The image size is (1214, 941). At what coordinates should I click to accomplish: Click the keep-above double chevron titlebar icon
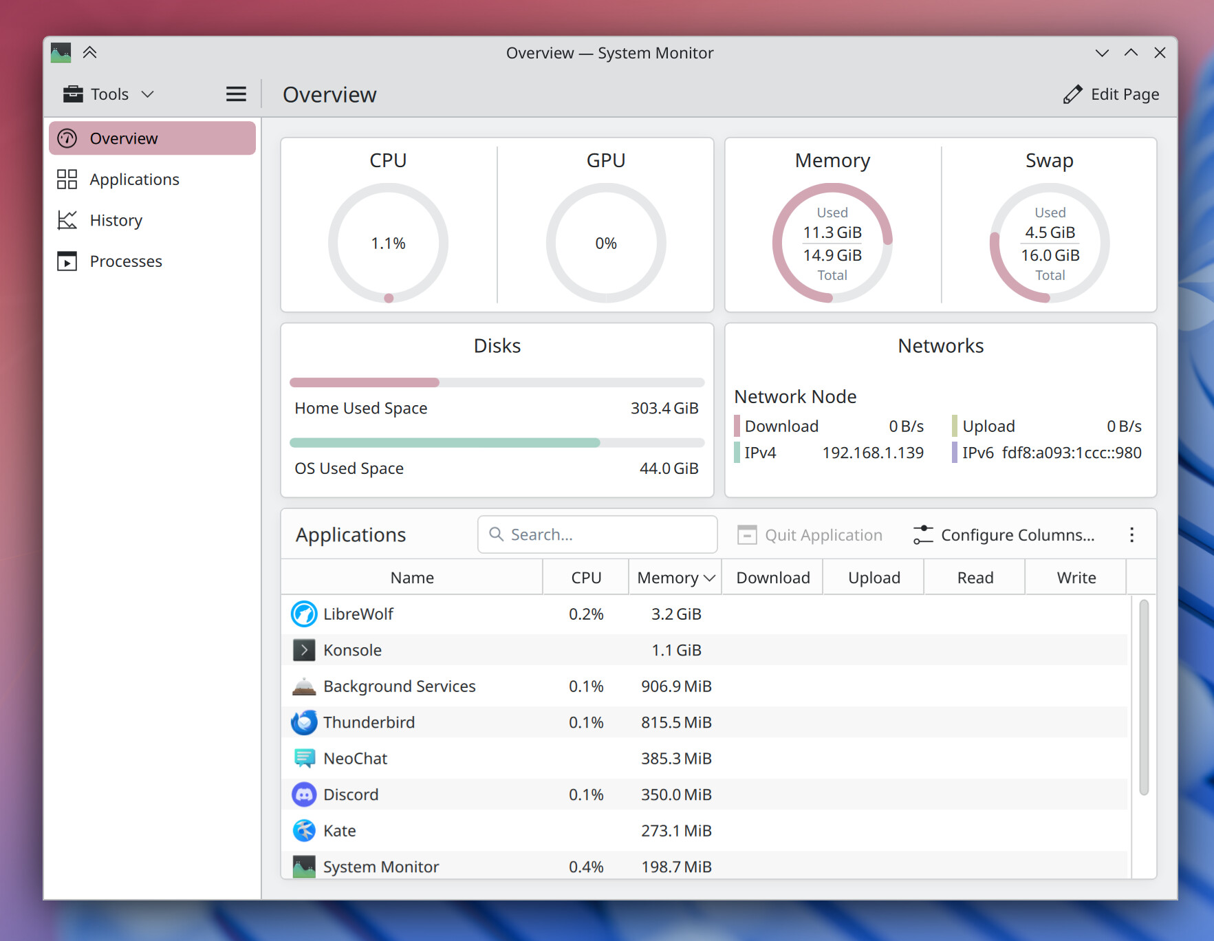coord(89,52)
